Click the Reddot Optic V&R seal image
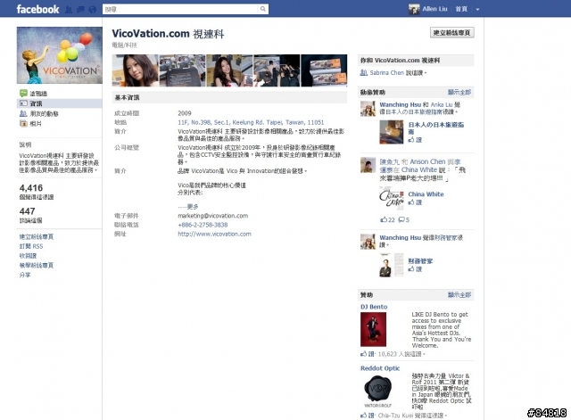The width and height of the screenshot is (571, 420). click(377, 391)
